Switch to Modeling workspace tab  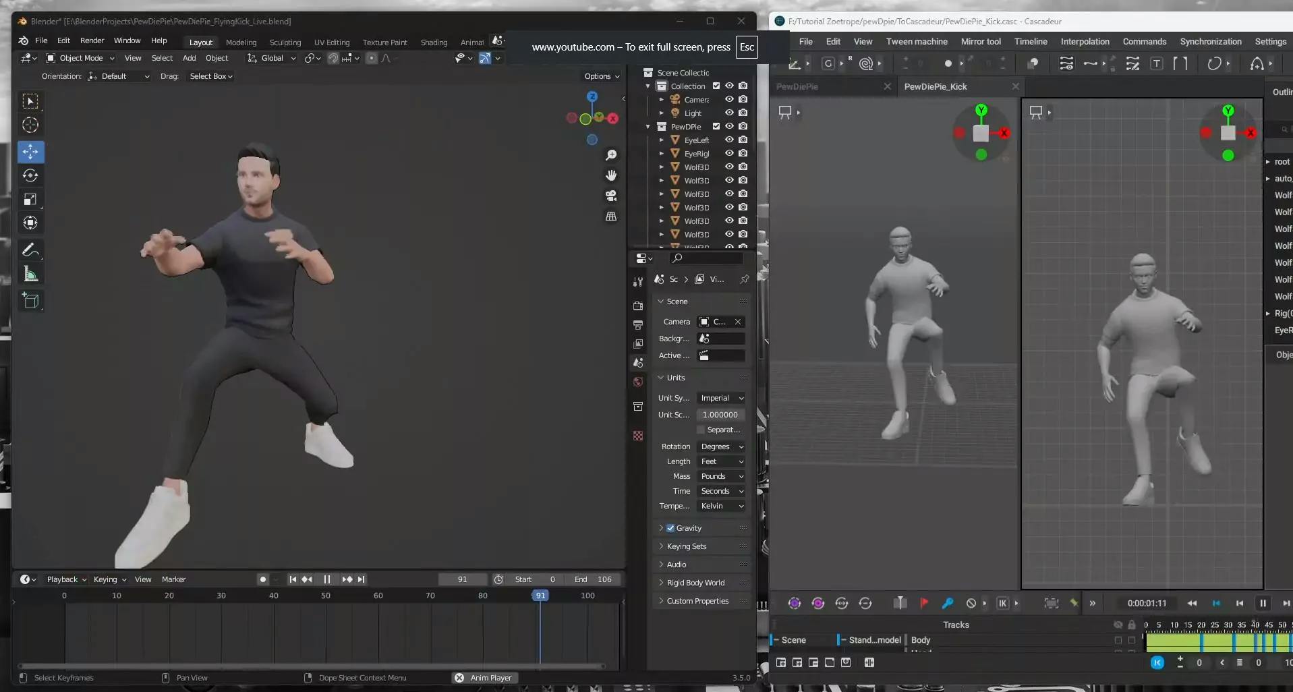[241, 42]
